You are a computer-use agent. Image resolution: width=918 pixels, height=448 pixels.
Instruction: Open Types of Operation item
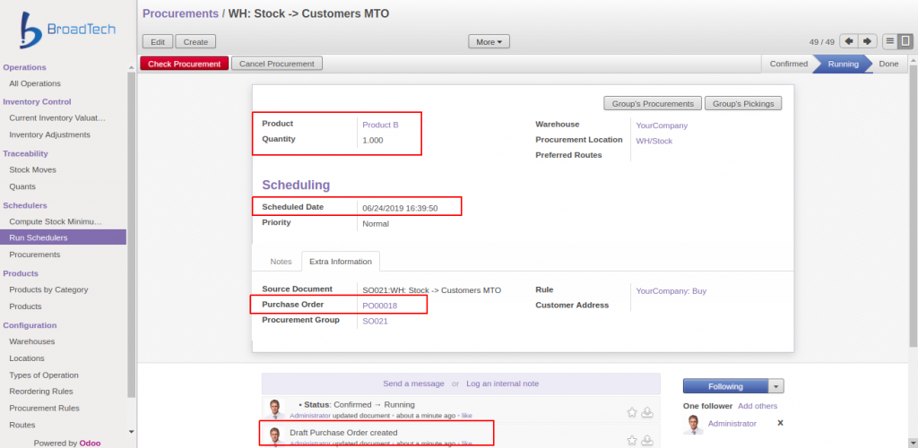pyautogui.click(x=44, y=375)
